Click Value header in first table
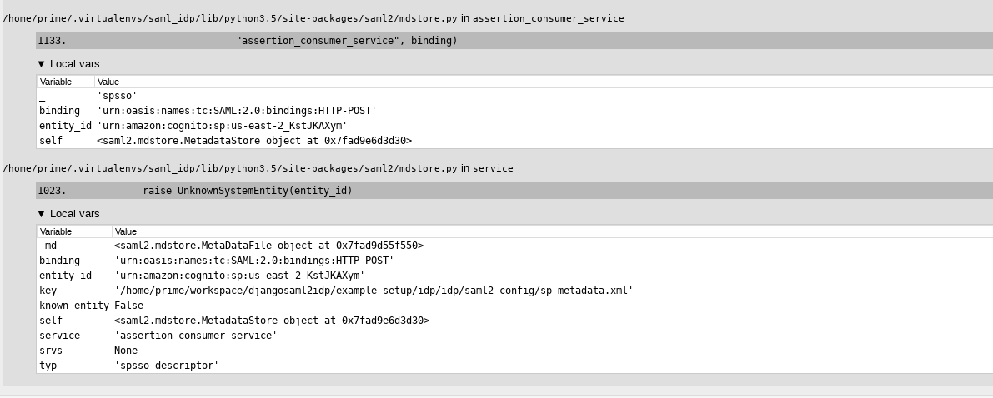The height and width of the screenshot is (398, 993). (108, 82)
